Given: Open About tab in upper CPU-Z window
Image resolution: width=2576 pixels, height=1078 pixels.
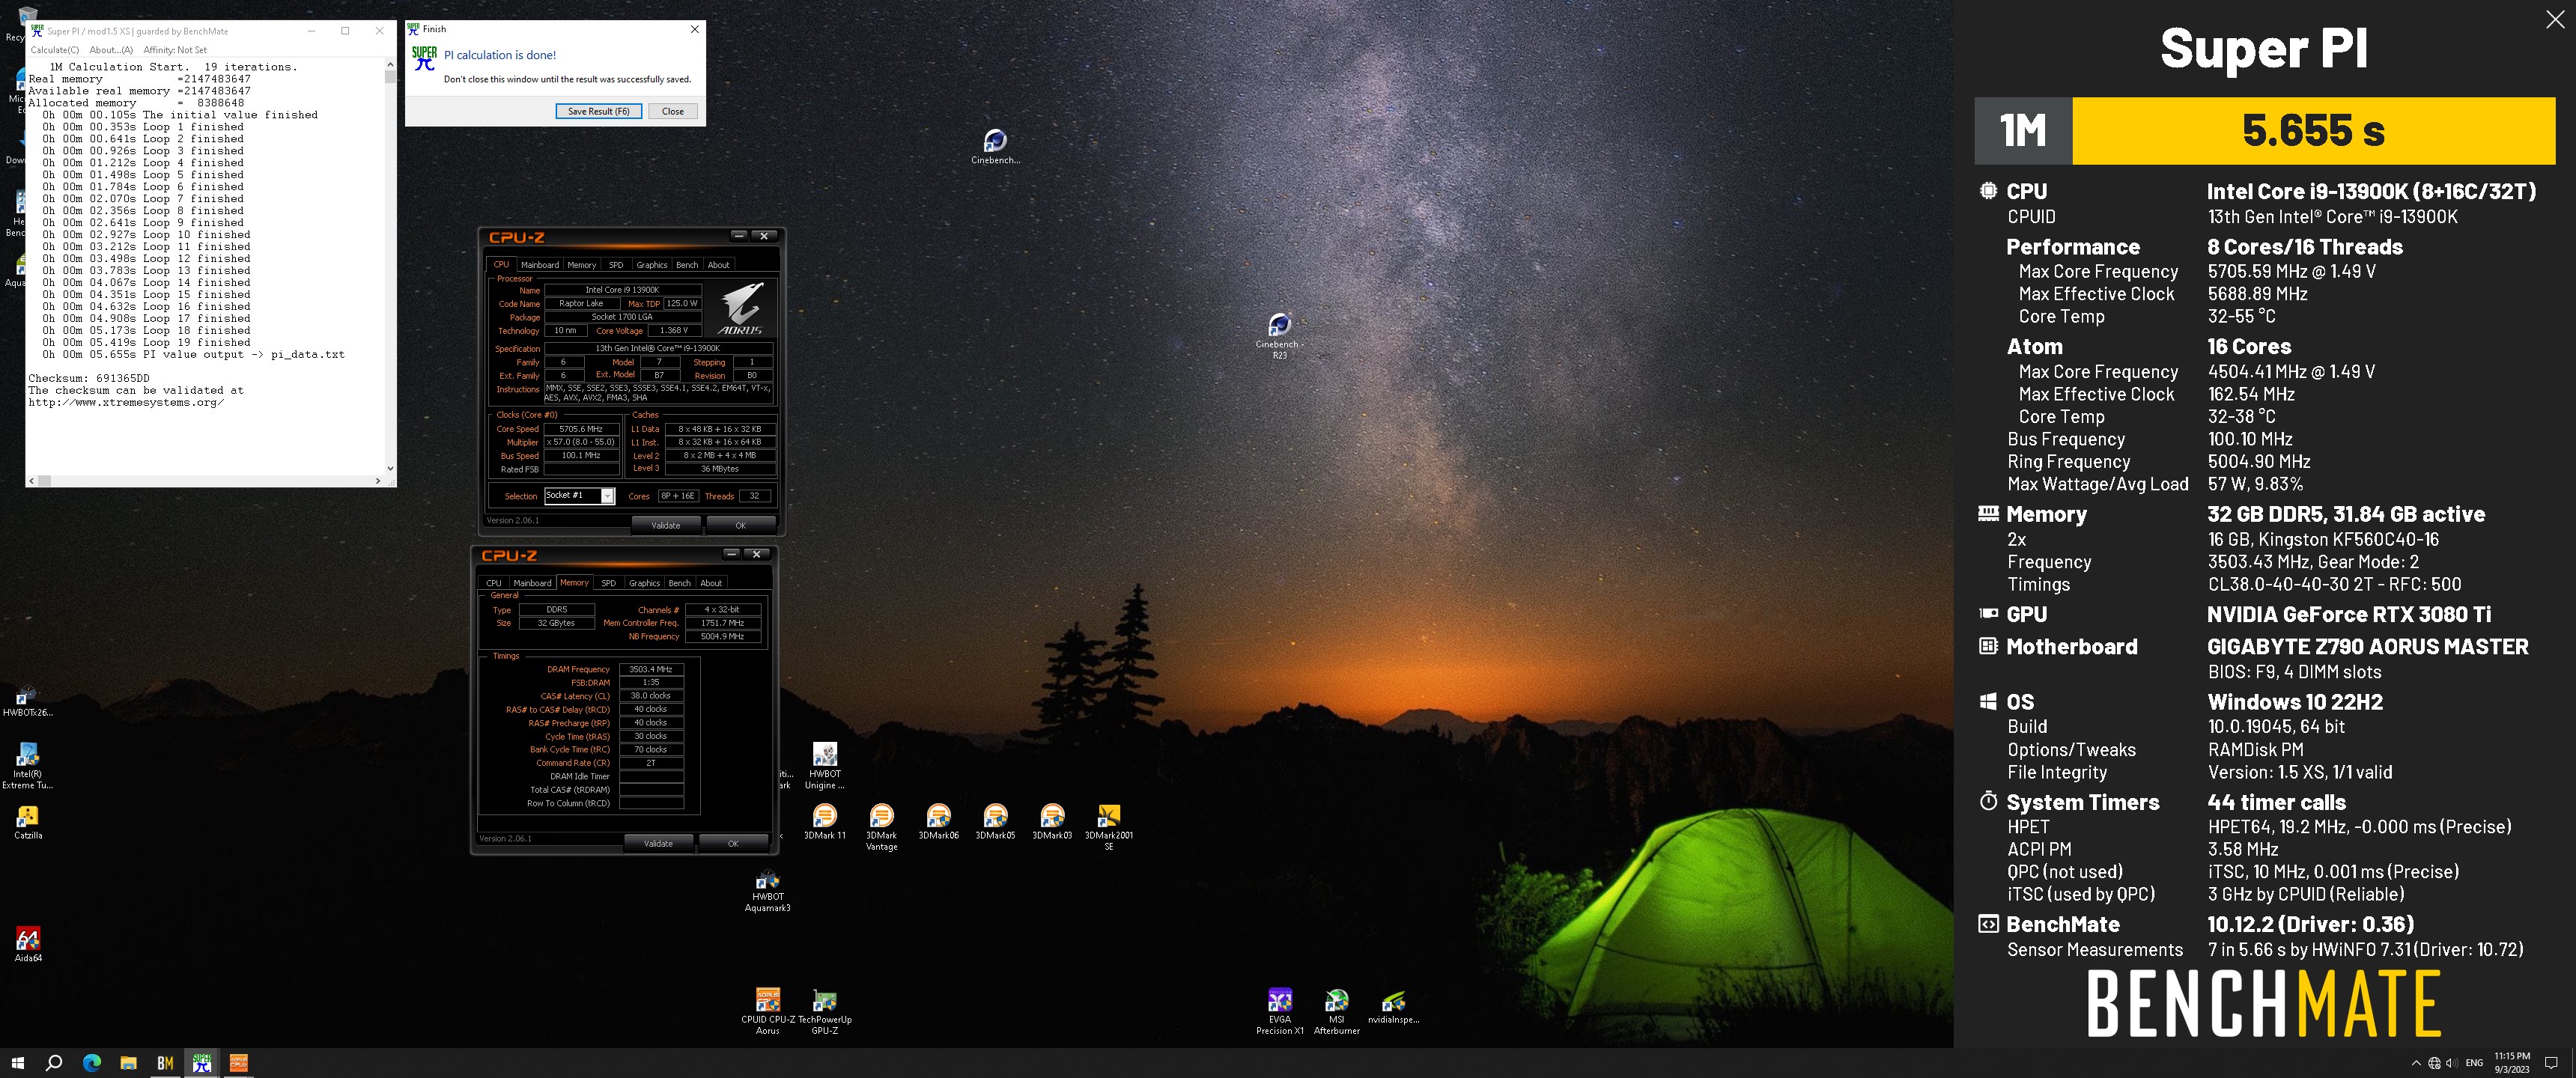Looking at the screenshot, I should tap(719, 265).
